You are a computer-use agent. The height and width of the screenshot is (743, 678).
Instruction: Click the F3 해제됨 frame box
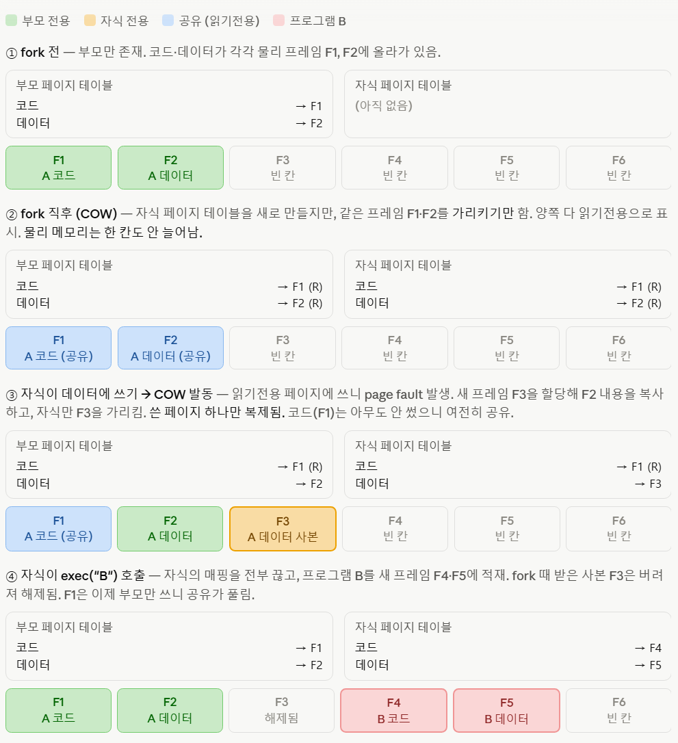[282, 710]
